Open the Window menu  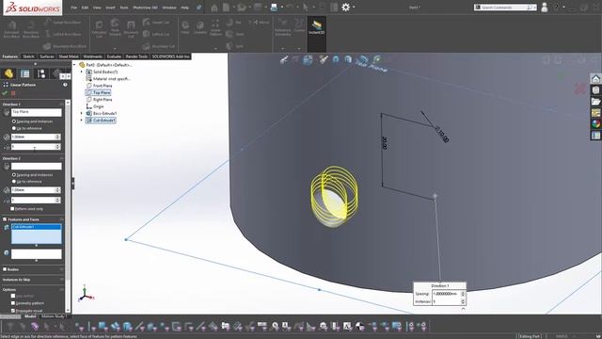169,8
